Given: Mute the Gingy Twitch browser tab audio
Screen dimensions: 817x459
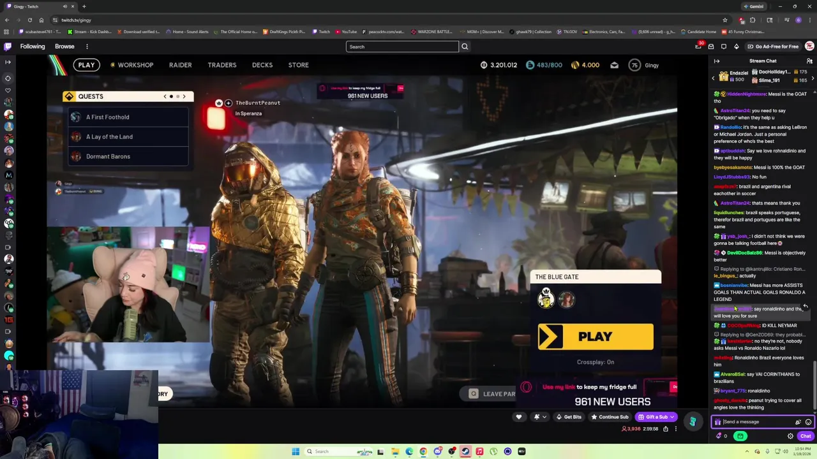Looking at the screenshot, I should (x=65, y=6).
